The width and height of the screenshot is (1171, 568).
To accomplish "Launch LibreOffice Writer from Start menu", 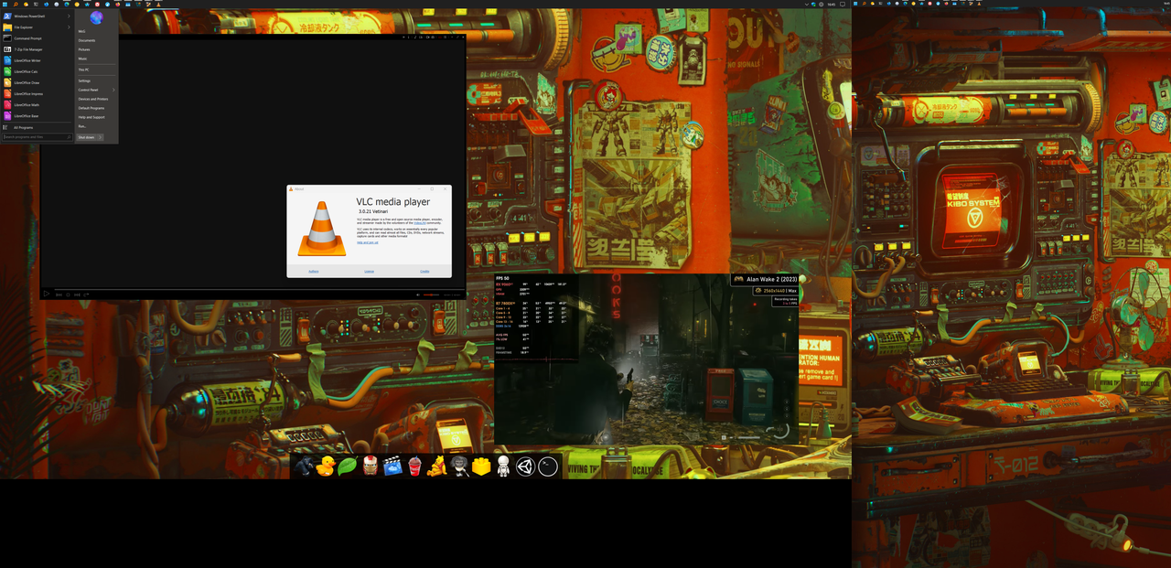I will 36,60.
